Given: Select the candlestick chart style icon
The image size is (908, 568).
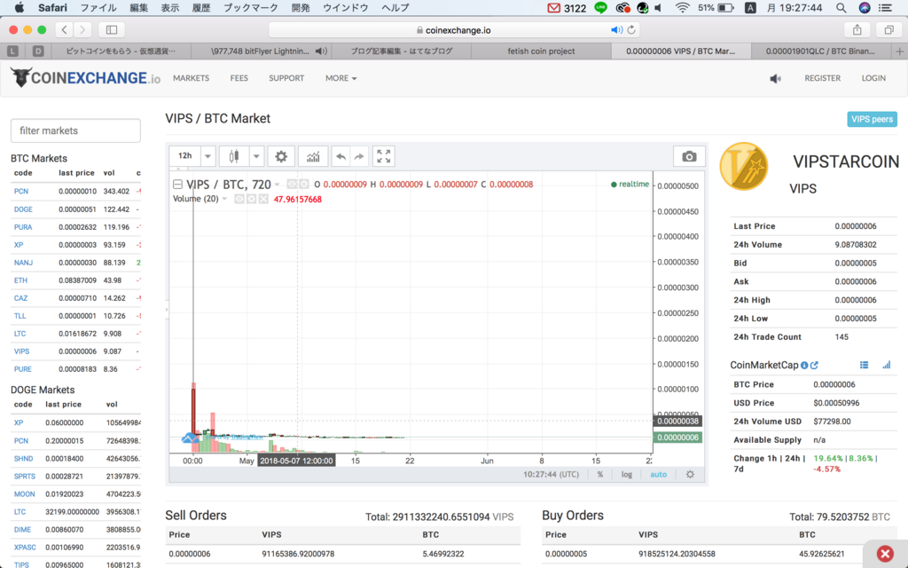Looking at the screenshot, I should coord(234,156).
